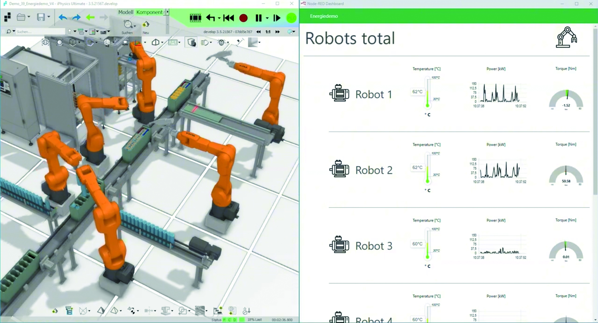Switch to the Modell tab

(x=126, y=12)
